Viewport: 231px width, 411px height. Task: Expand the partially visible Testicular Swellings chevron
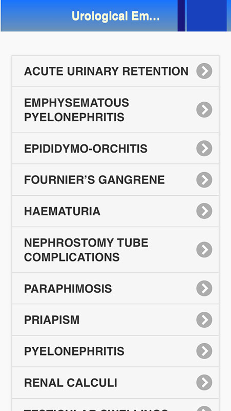pos(204,408)
